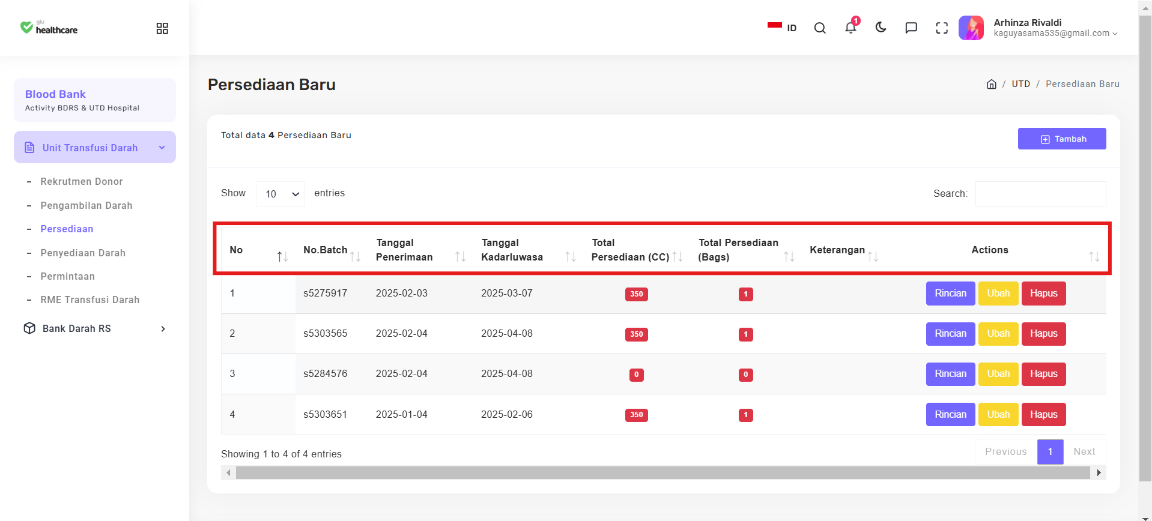This screenshot has width=1152, height=521.
Task: Open Permintaan menu item
Action: tap(68, 276)
